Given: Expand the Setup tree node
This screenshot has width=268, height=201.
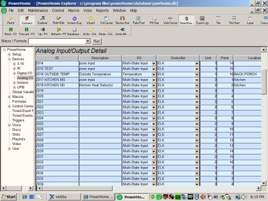Looking at the screenshot, I should click(x=9, y=54).
